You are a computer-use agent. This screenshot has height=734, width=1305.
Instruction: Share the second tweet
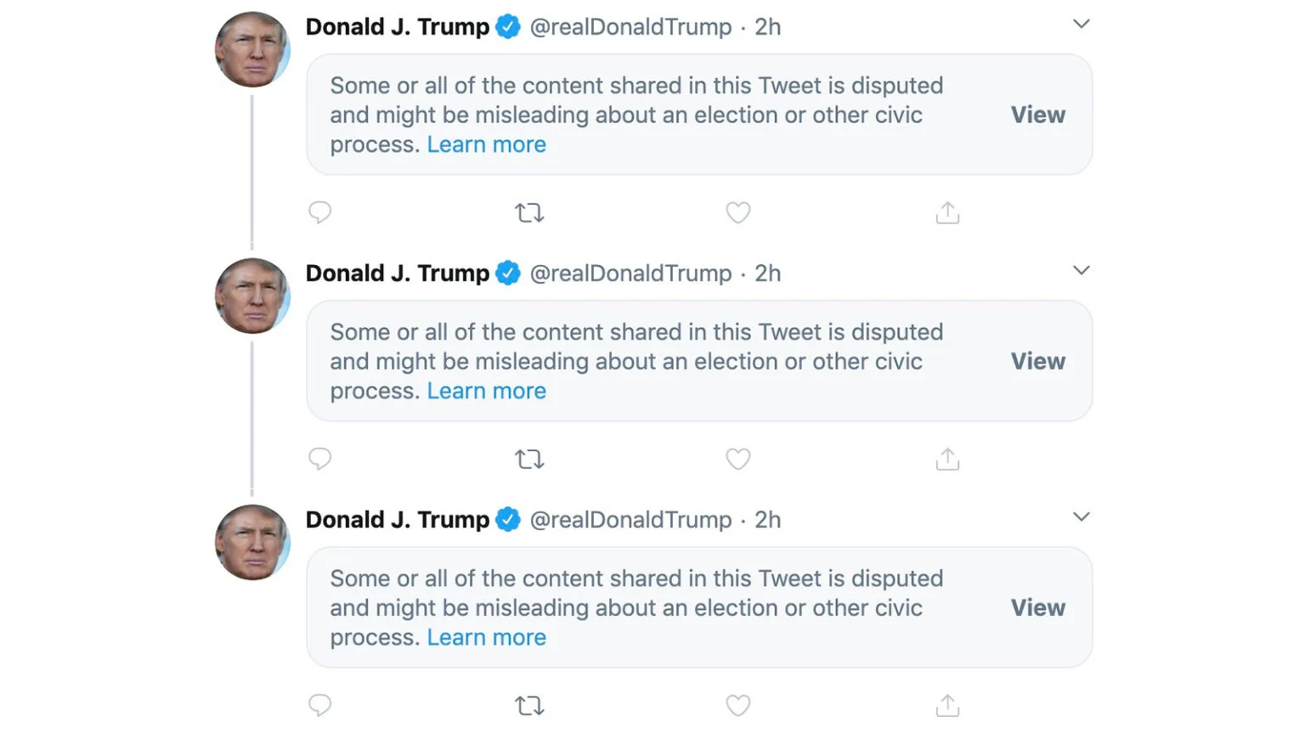point(947,459)
